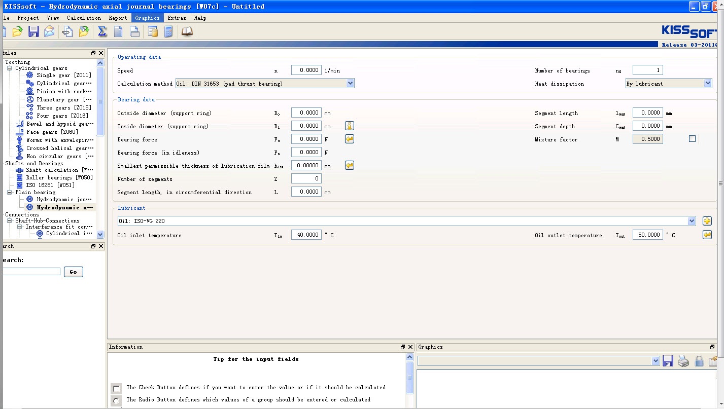Image resolution: width=724 pixels, height=409 pixels.
Task: Select Shaft calculation module in tree
Action: pos(59,170)
